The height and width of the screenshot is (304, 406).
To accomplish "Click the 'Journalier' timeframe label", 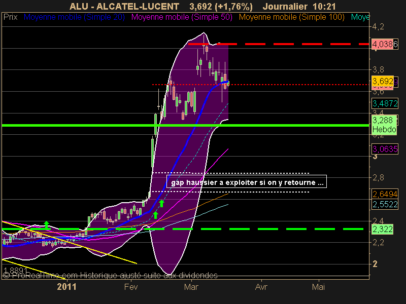I will tap(285, 6).
